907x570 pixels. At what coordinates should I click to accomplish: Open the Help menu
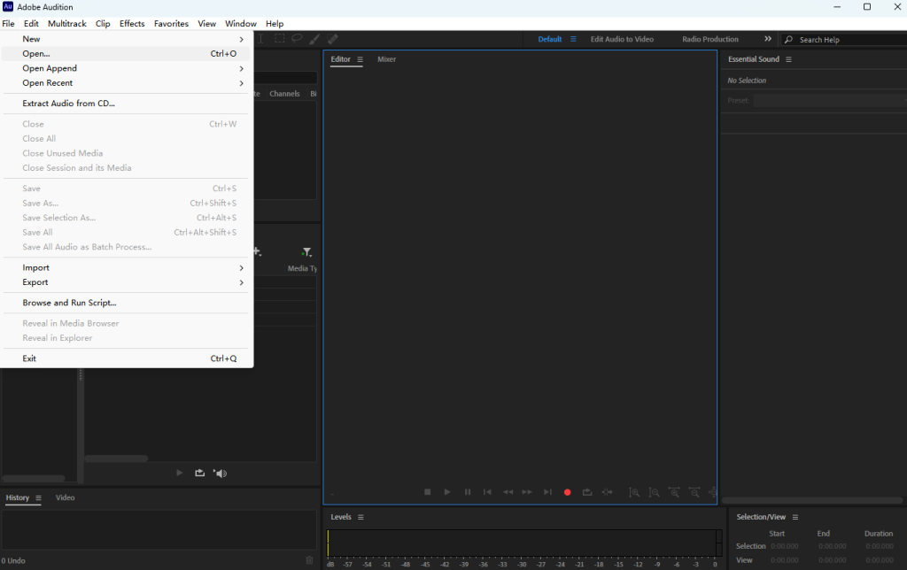(x=275, y=23)
